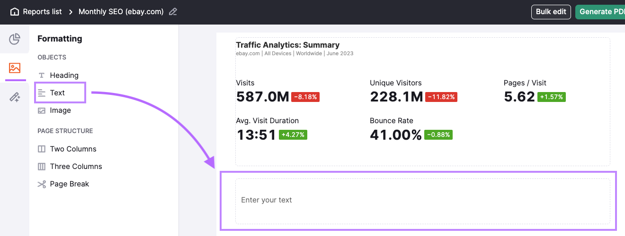Select the image formatting sidebar tab
Screen dimensions: 625x236
(15, 68)
